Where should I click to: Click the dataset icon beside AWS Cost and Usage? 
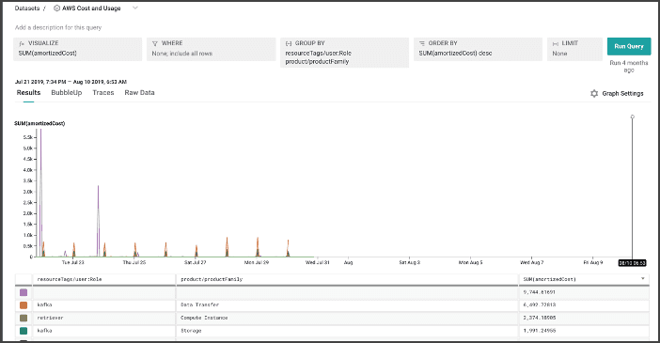[56, 8]
